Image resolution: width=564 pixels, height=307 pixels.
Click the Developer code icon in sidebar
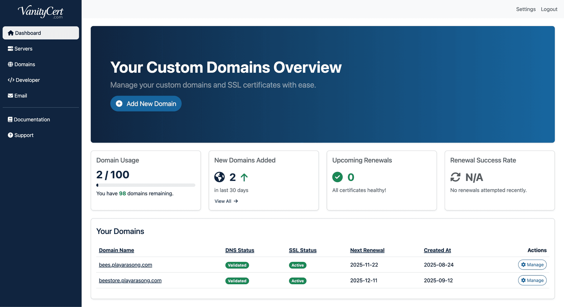[10, 80]
